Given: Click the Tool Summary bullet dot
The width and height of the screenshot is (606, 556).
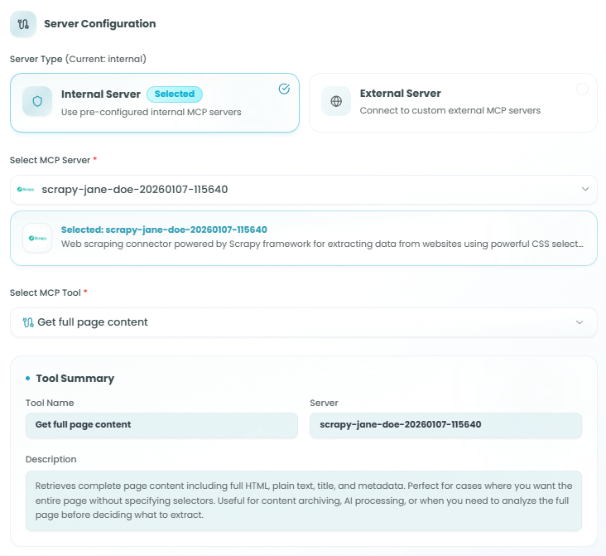Looking at the screenshot, I should [x=28, y=378].
